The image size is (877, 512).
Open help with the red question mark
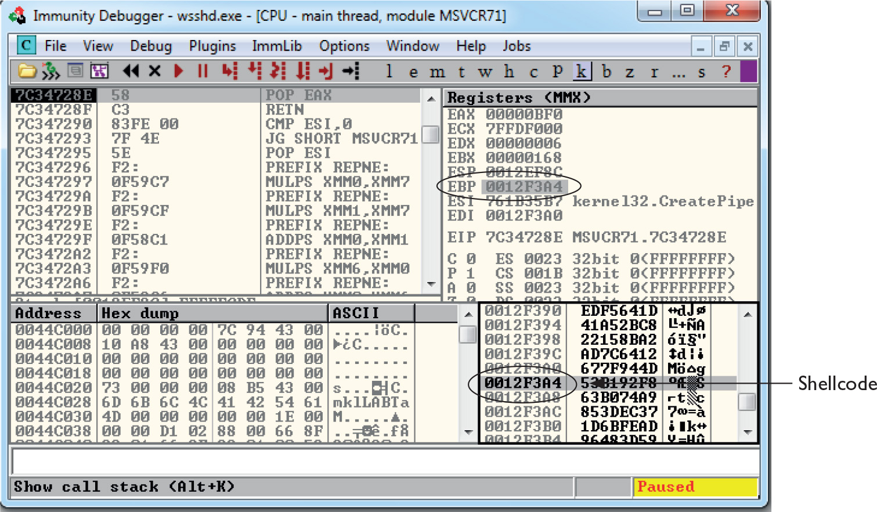[726, 71]
